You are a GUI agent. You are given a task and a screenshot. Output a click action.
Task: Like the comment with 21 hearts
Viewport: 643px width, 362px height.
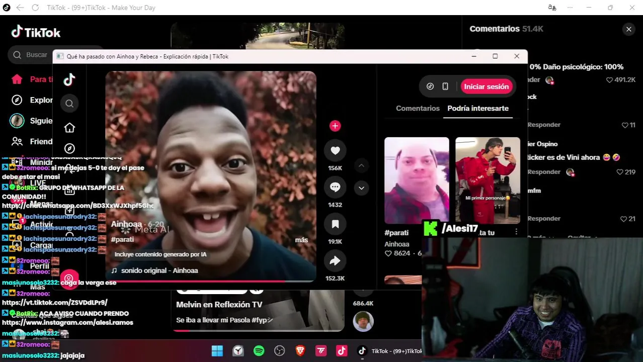tap(624, 219)
